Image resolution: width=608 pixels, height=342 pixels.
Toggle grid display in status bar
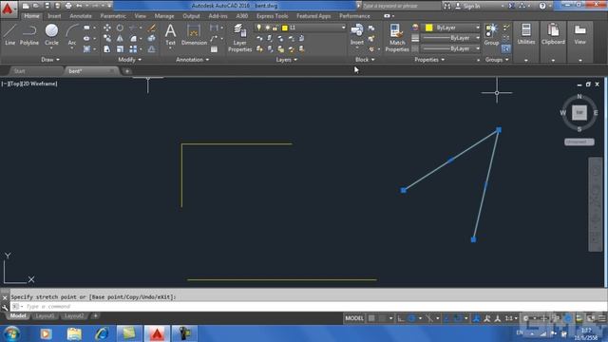[x=371, y=318]
